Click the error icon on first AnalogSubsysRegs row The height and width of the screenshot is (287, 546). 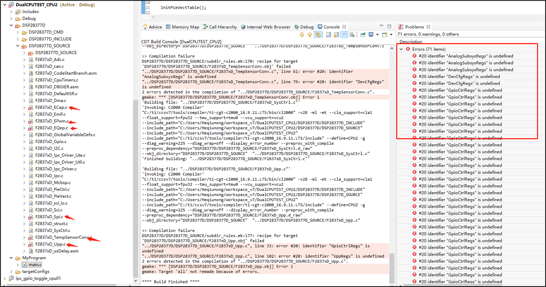pyautogui.click(x=415, y=56)
